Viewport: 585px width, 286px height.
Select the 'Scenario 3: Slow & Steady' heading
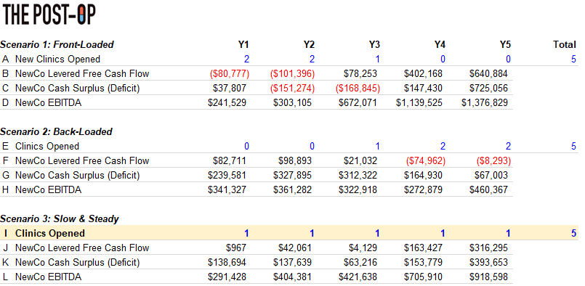coord(60,219)
